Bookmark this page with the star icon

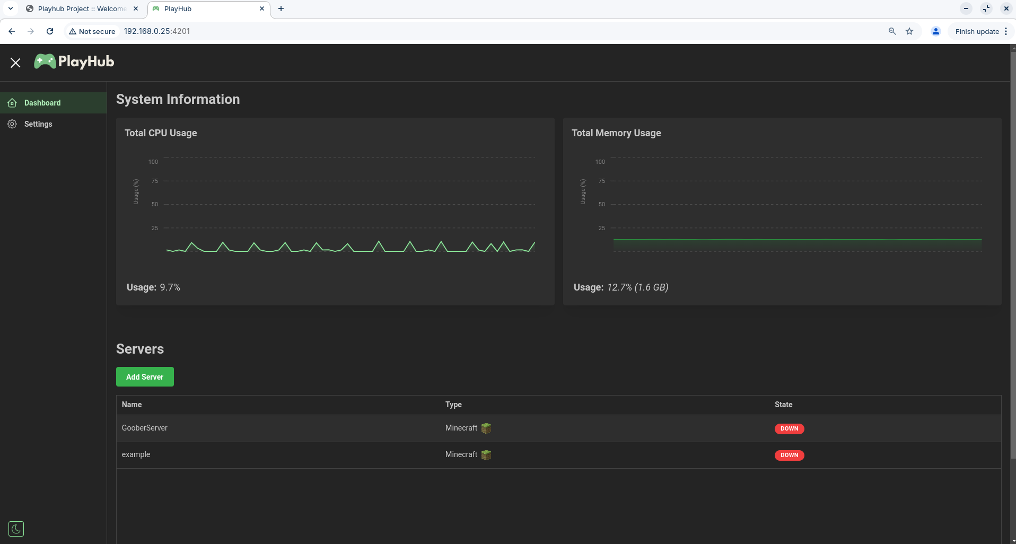[x=909, y=31]
